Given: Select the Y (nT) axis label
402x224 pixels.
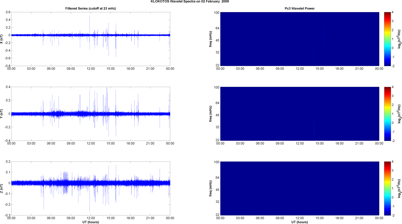Looking at the screenshot, I should (2, 114).
